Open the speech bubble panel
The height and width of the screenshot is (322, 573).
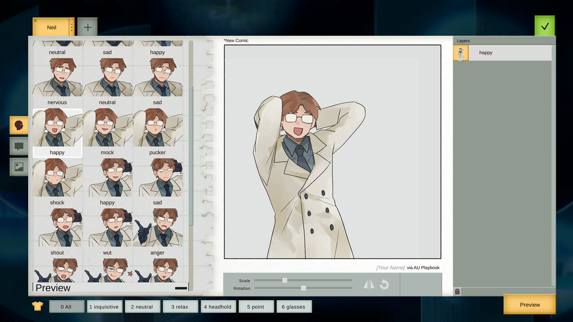pos(19,146)
